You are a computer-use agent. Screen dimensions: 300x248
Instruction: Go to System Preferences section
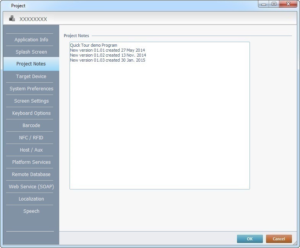pos(31,89)
